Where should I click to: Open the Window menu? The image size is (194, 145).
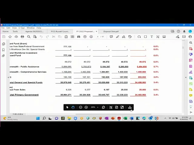[31, 28]
